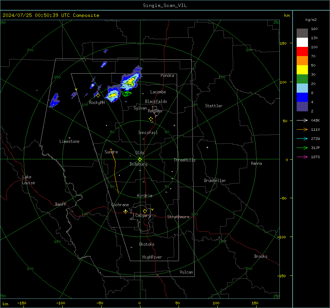This screenshot has width=330, height=308.
Task: Click the 27ZW legend label
Action: (315, 138)
